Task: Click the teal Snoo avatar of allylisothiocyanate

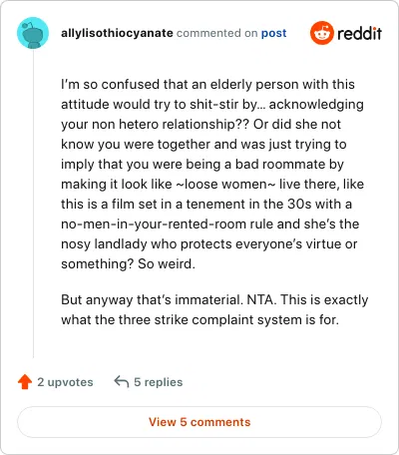Action: click(33, 33)
